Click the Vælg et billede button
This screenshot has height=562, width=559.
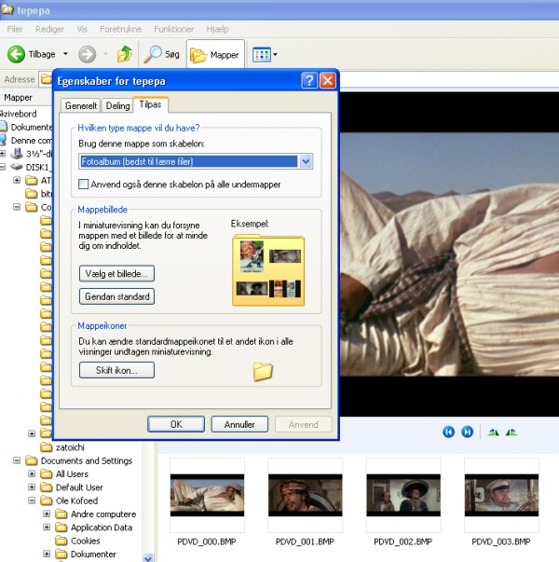click(x=116, y=273)
